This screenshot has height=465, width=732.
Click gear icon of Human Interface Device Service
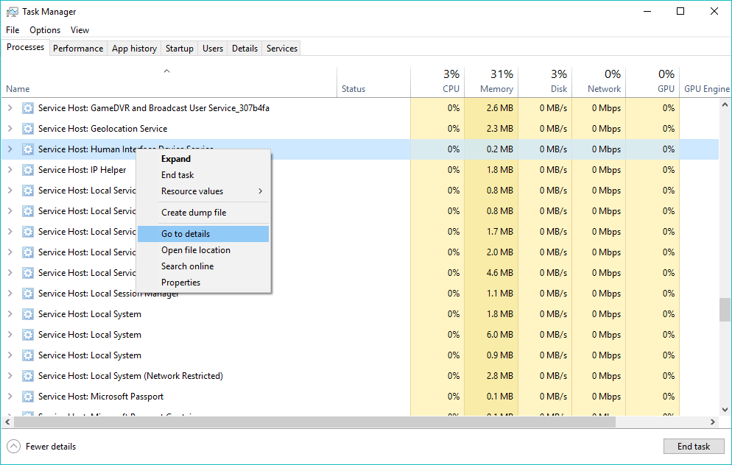coord(28,149)
